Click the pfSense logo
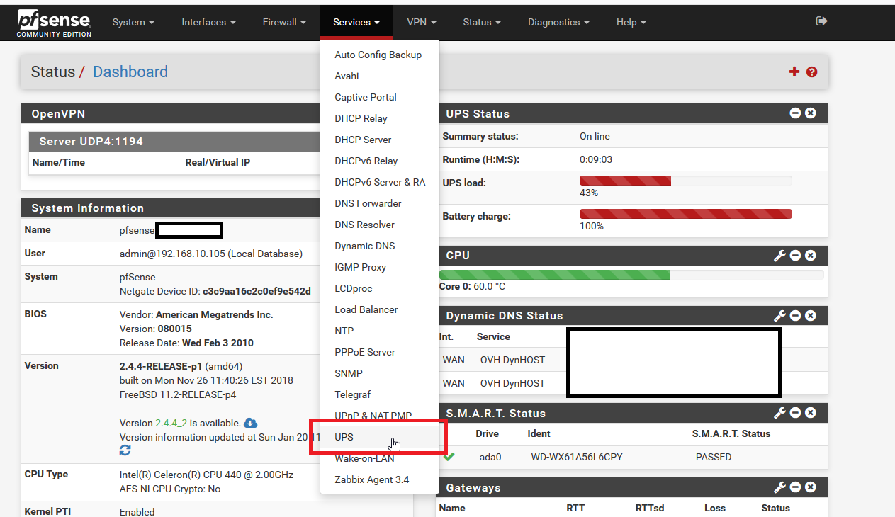This screenshot has width=895, height=517. [55, 23]
